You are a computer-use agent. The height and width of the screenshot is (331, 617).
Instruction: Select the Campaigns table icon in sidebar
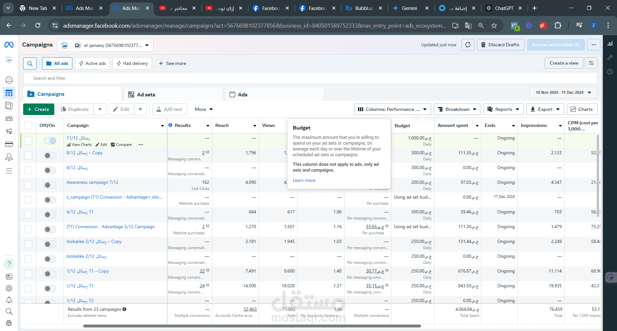pyautogui.click(x=9, y=93)
